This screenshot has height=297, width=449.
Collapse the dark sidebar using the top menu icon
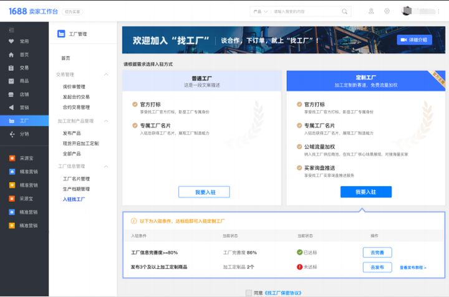[x=11, y=30]
